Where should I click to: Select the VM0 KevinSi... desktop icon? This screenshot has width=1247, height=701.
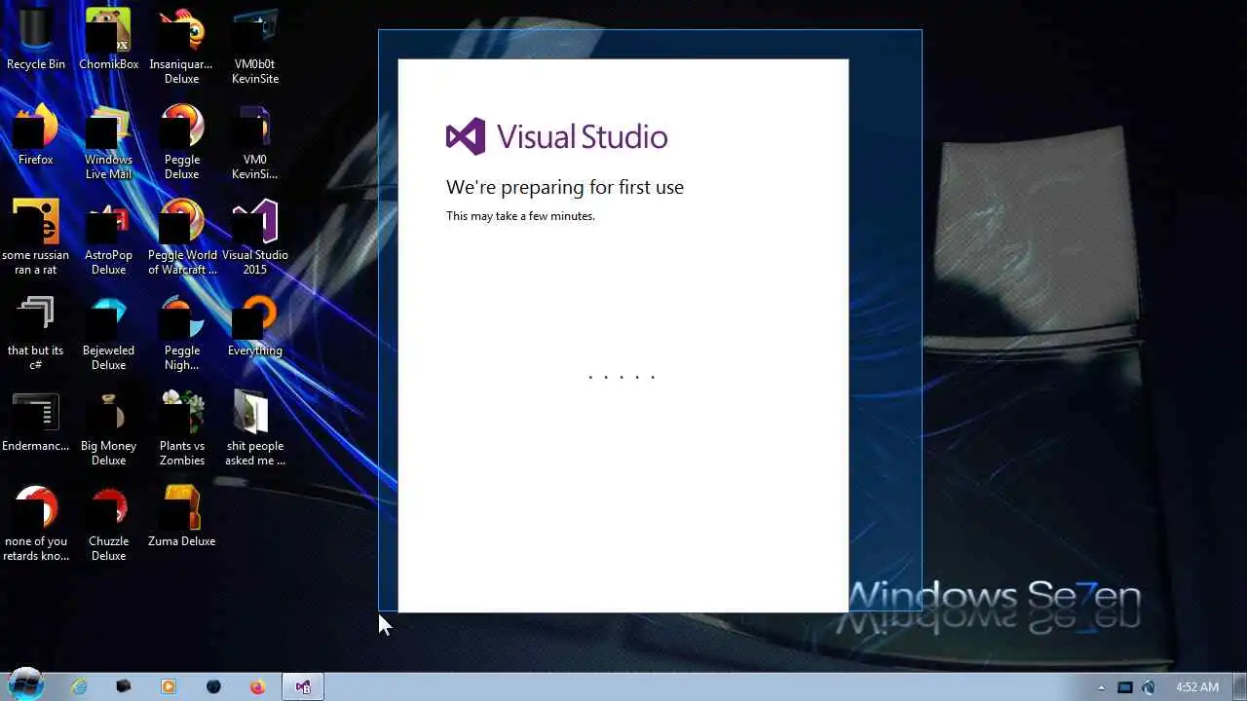(x=255, y=142)
